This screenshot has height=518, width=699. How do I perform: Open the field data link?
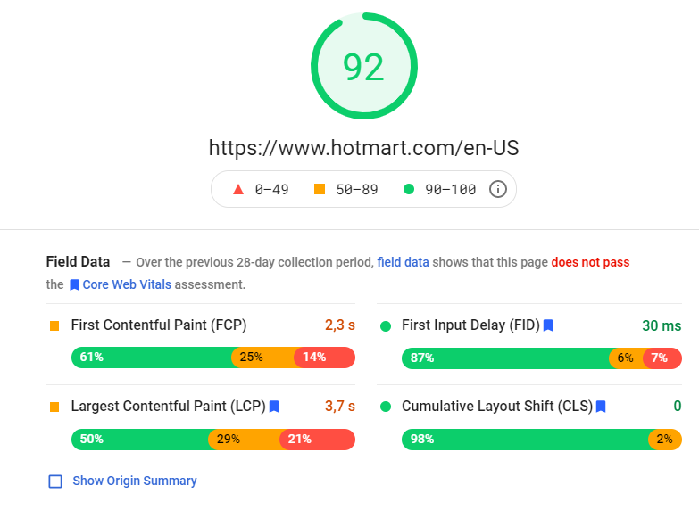point(403,262)
